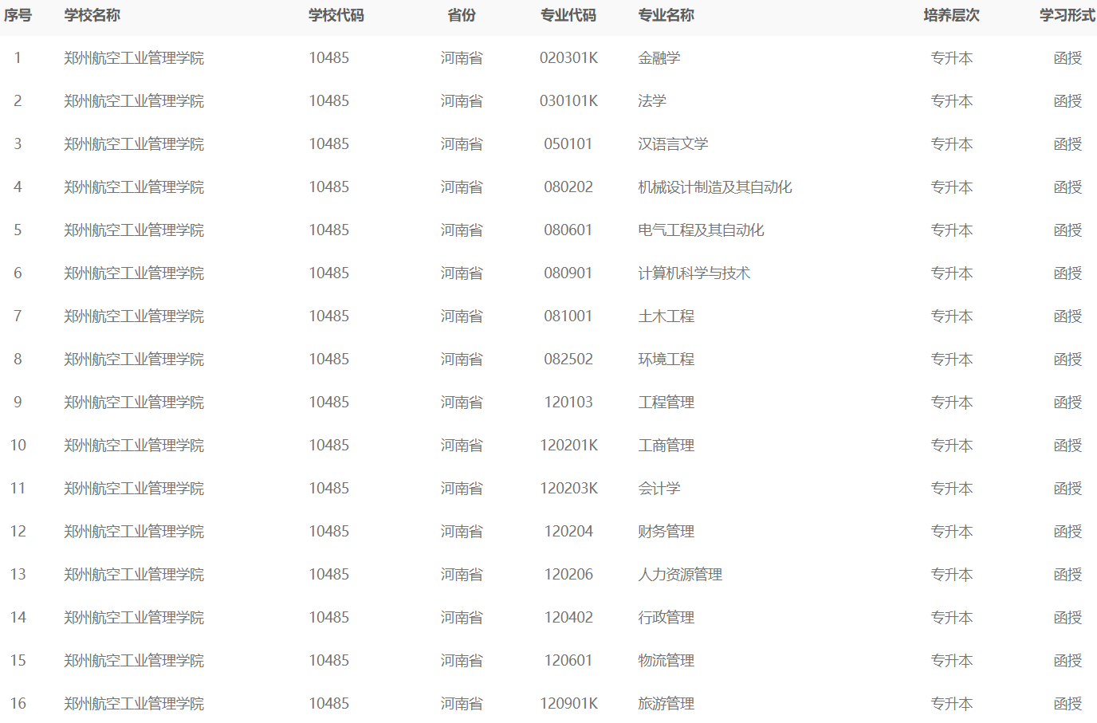Click school code 10485 in the 法学 row

pos(329,101)
